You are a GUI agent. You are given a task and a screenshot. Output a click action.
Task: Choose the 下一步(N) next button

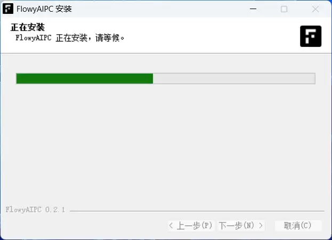(x=241, y=226)
